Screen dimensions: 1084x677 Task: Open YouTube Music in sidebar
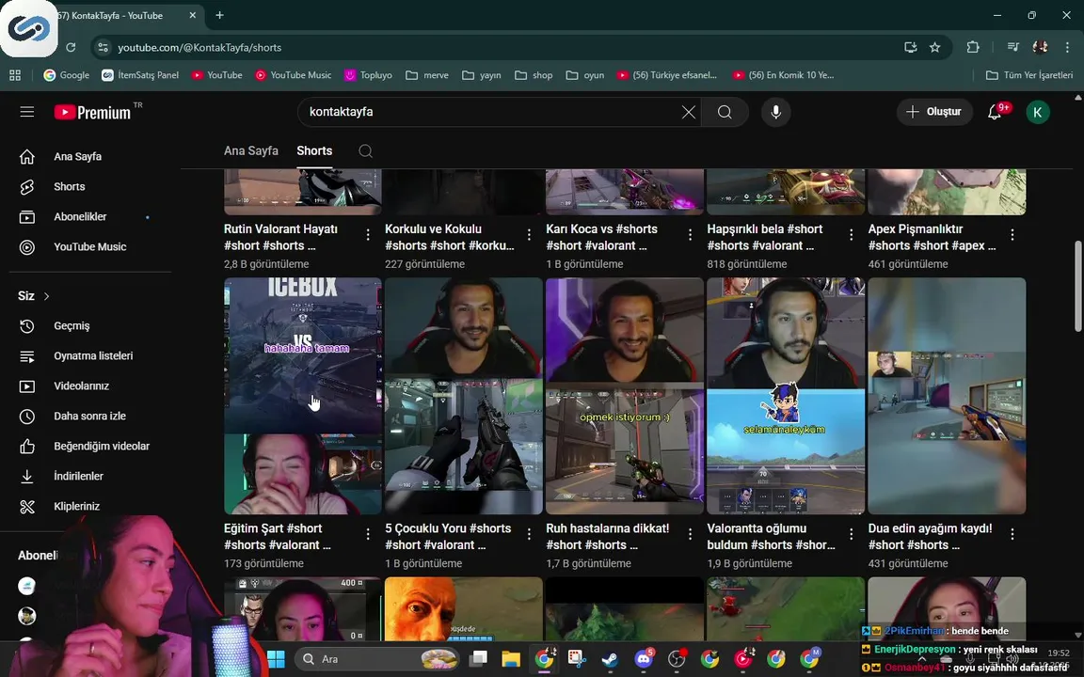(x=88, y=246)
